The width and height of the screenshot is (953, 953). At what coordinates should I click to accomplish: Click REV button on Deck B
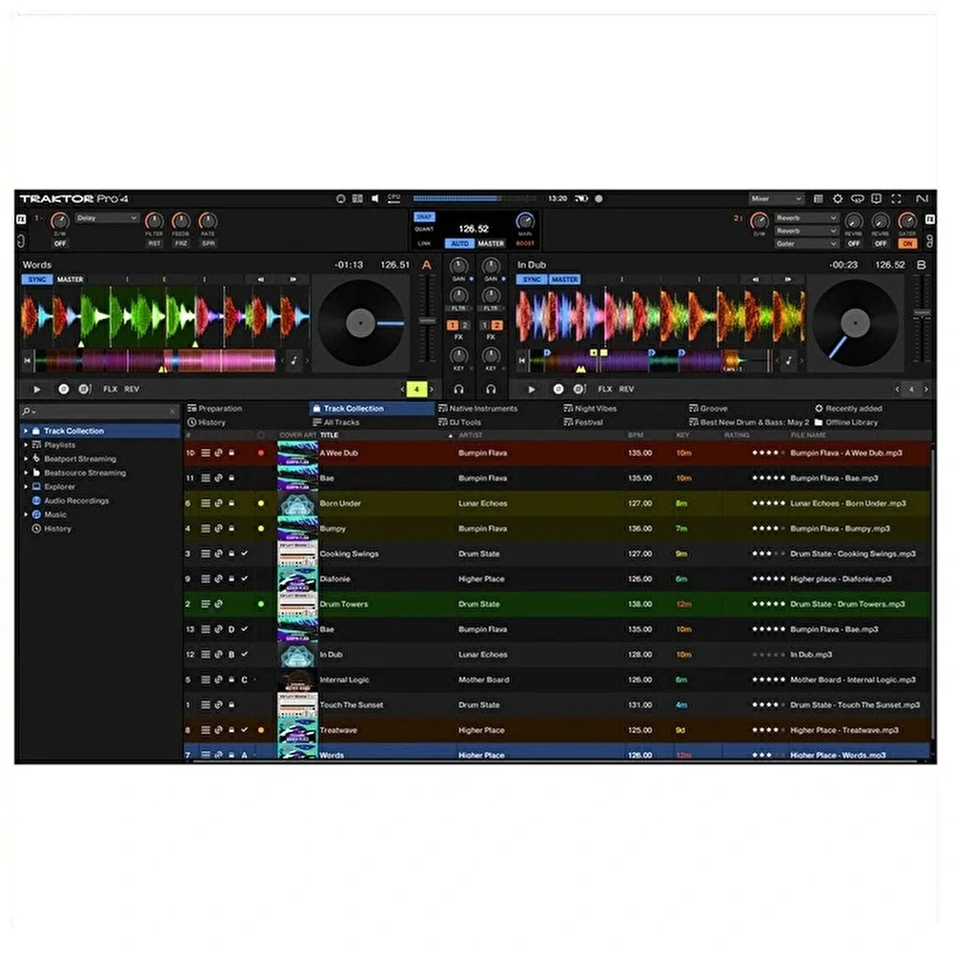(x=626, y=389)
